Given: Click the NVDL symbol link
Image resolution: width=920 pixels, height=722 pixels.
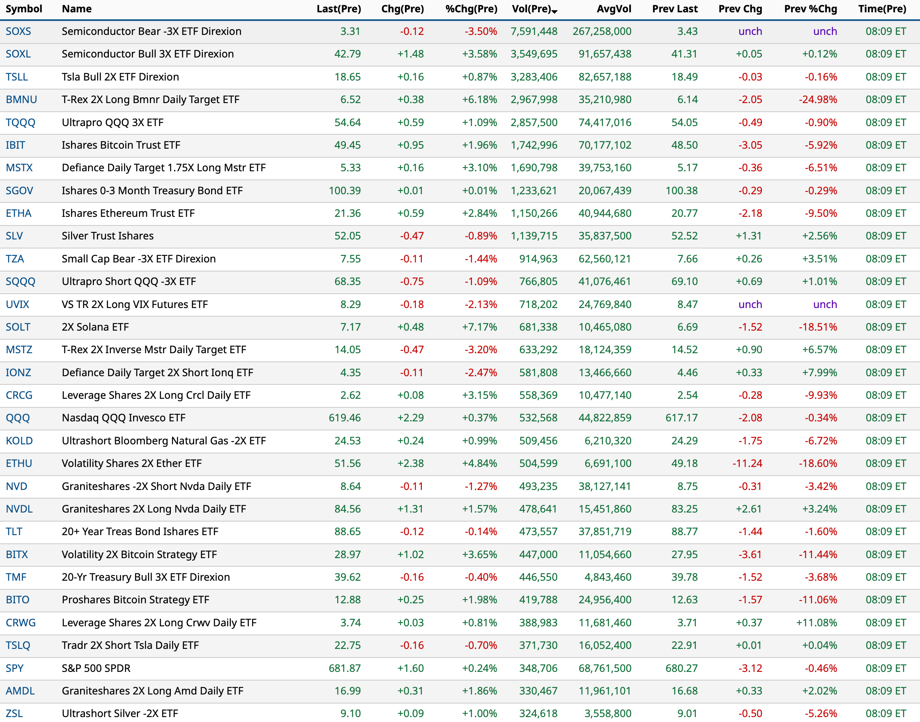Looking at the screenshot, I should point(19,509).
